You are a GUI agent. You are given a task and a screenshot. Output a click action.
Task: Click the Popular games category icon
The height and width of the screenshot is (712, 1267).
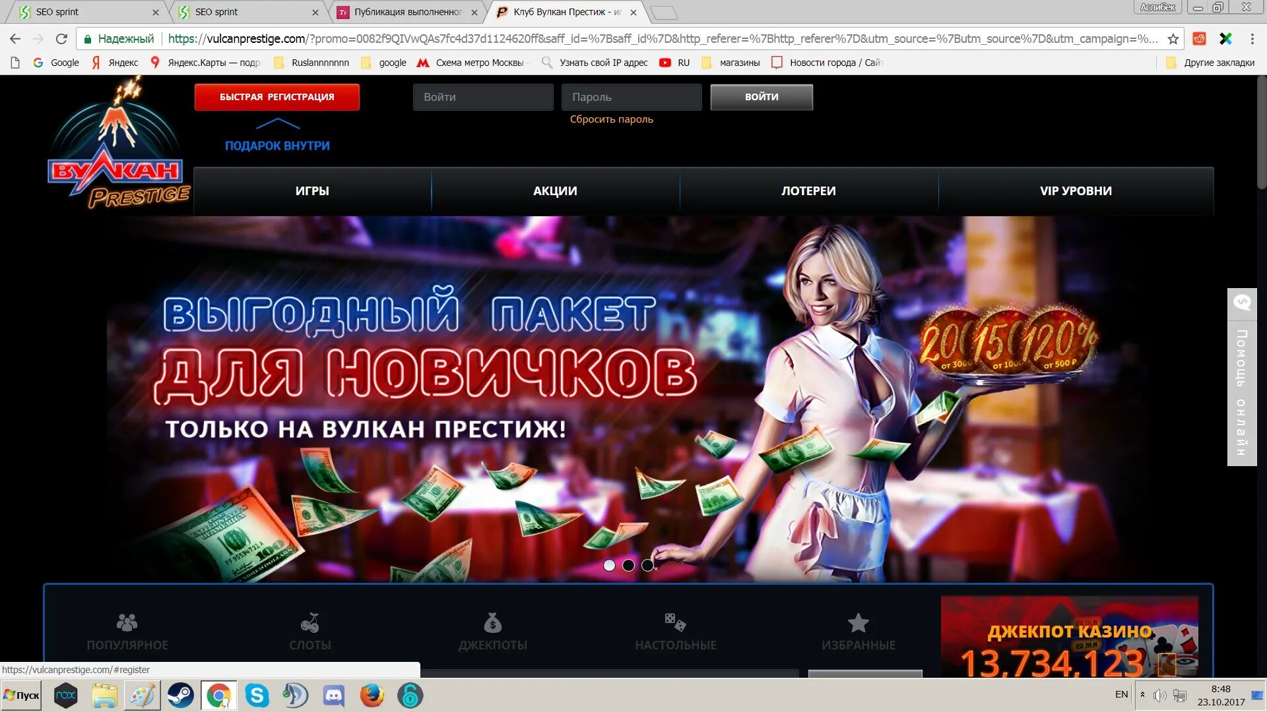127,622
